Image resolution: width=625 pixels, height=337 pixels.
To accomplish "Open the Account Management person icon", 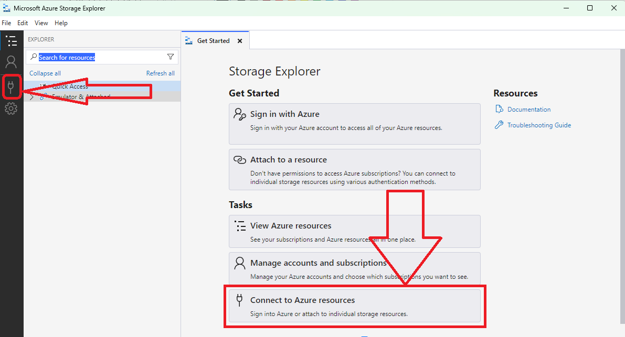I will click(11, 62).
